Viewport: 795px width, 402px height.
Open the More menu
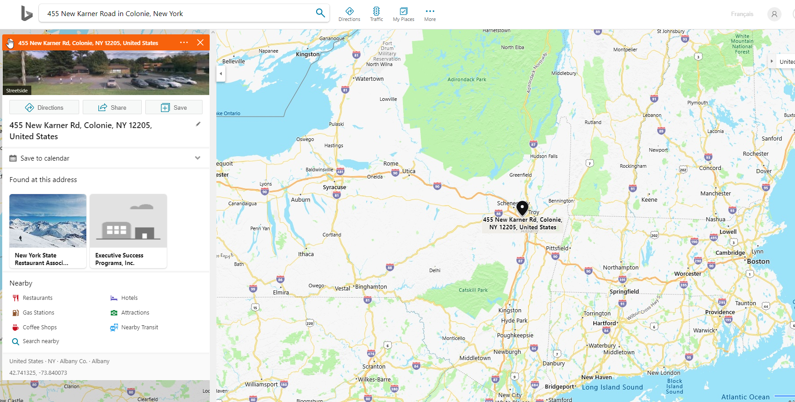pos(430,14)
